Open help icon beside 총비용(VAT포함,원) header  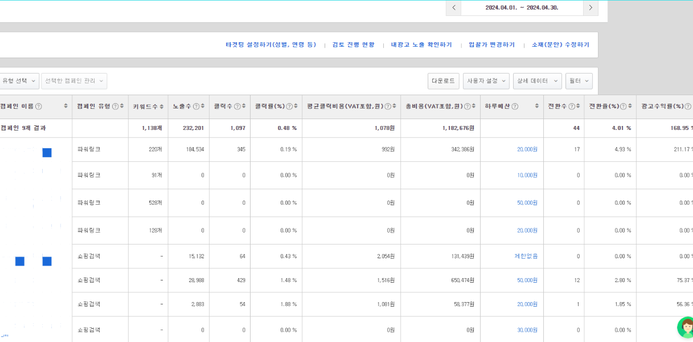tap(468, 107)
